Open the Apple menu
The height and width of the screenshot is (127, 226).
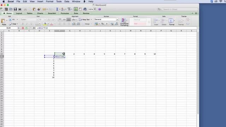pos(4,1)
